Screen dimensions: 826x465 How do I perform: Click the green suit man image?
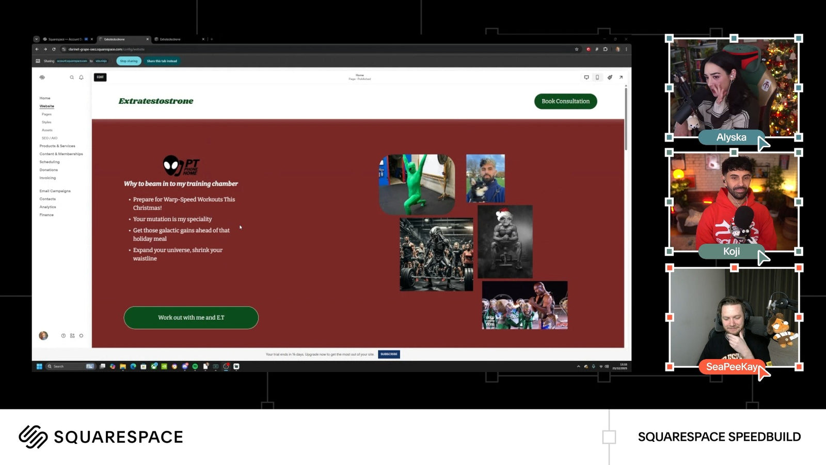point(417,184)
